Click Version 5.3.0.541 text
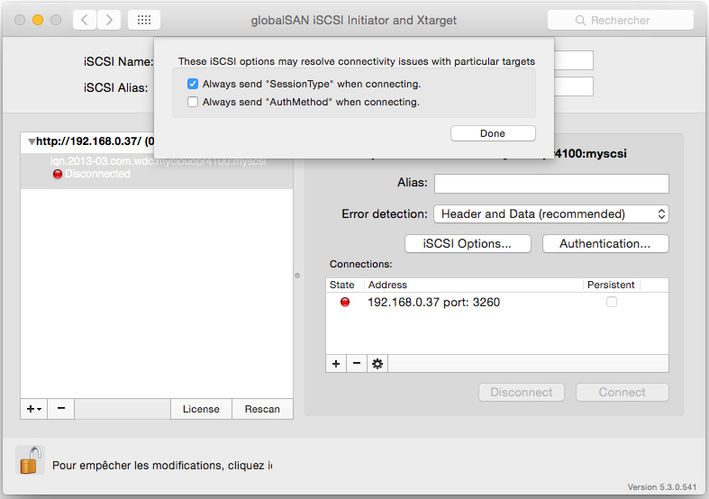 (x=662, y=487)
